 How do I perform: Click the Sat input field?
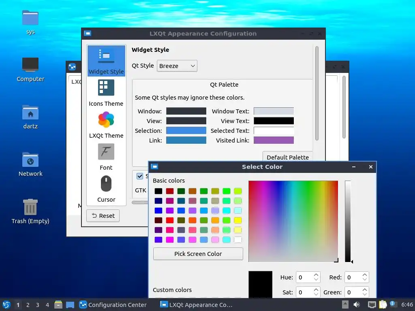305,292
